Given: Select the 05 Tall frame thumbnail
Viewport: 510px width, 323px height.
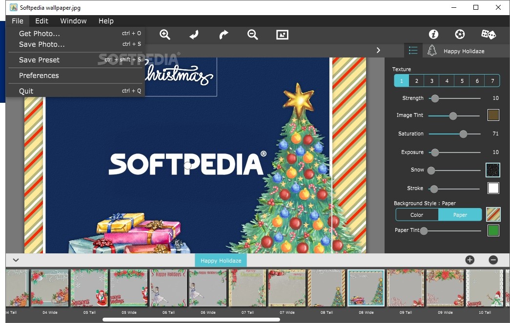Looking at the screenshot, I should coord(89,288).
